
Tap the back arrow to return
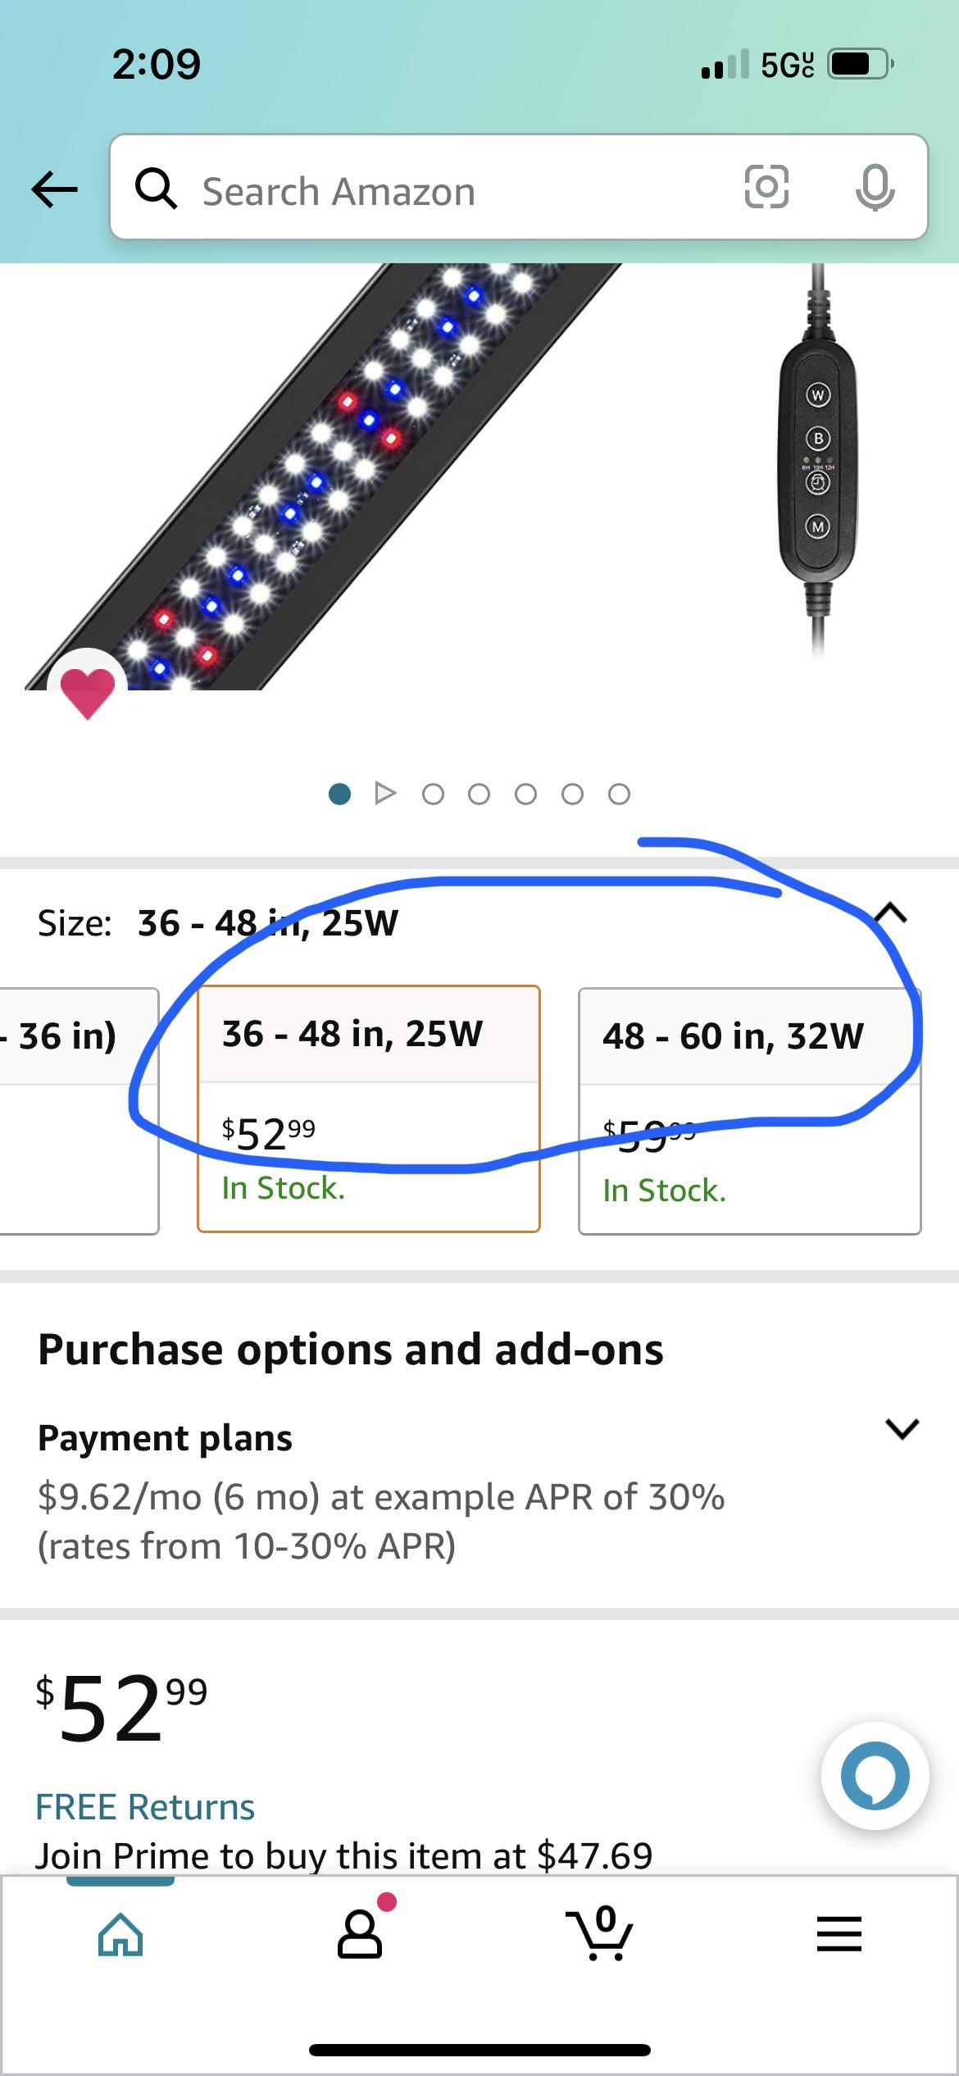click(x=52, y=189)
